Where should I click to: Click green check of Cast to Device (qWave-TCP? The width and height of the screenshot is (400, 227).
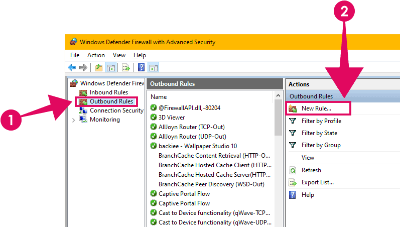click(153, 213)
